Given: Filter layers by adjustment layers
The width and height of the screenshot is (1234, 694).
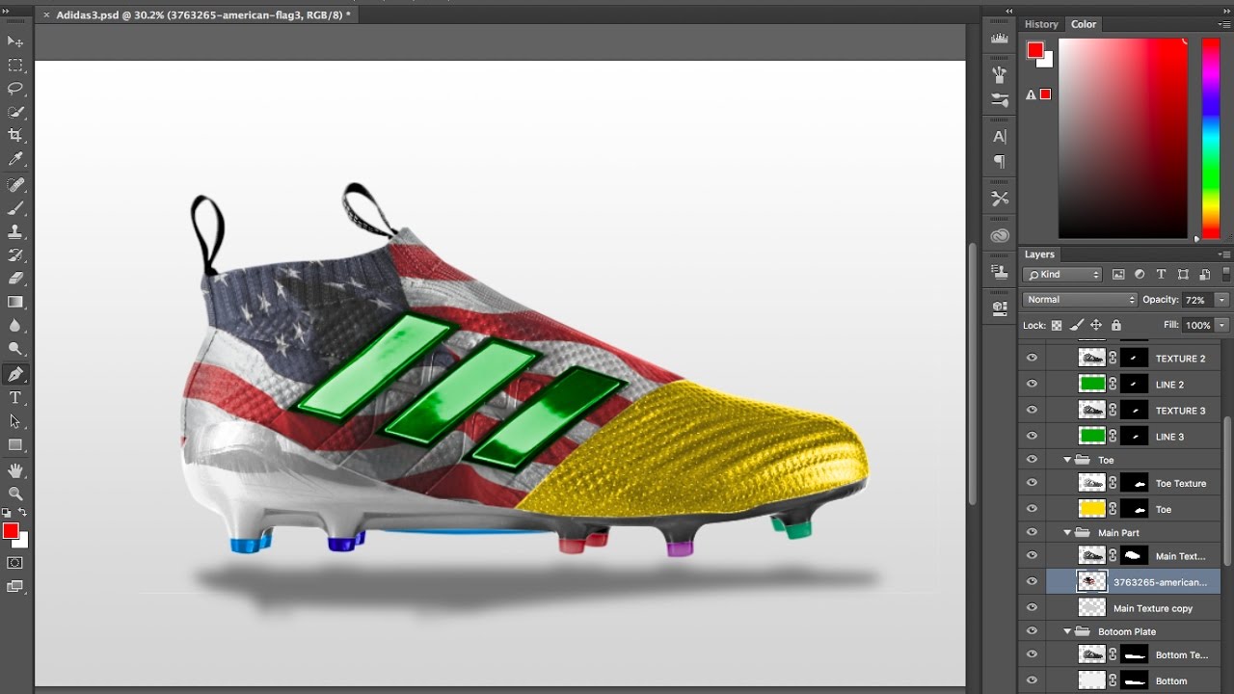Looking at the screenshot, I should point(1140,275).
